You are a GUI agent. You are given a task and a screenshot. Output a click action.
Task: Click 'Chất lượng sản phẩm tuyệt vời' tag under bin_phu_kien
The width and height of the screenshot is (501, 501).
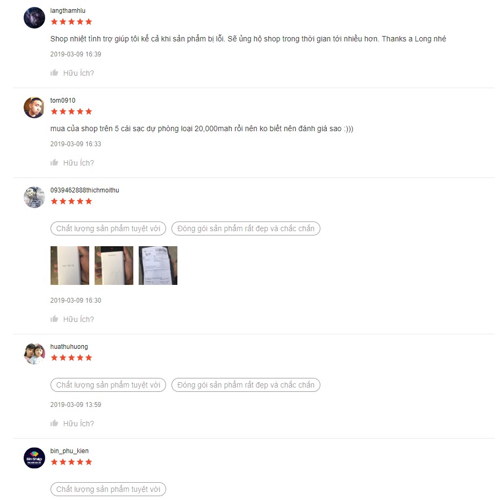pyautogui.click(x=108, y=489)
